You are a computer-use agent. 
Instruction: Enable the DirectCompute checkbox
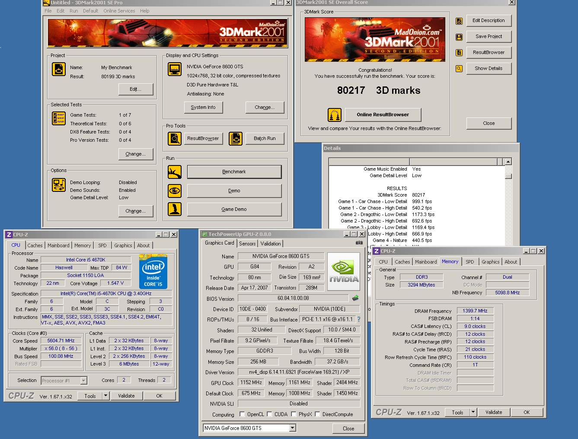tap(317, 414)
